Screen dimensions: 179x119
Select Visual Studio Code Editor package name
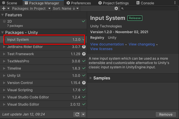coord(28,97)
